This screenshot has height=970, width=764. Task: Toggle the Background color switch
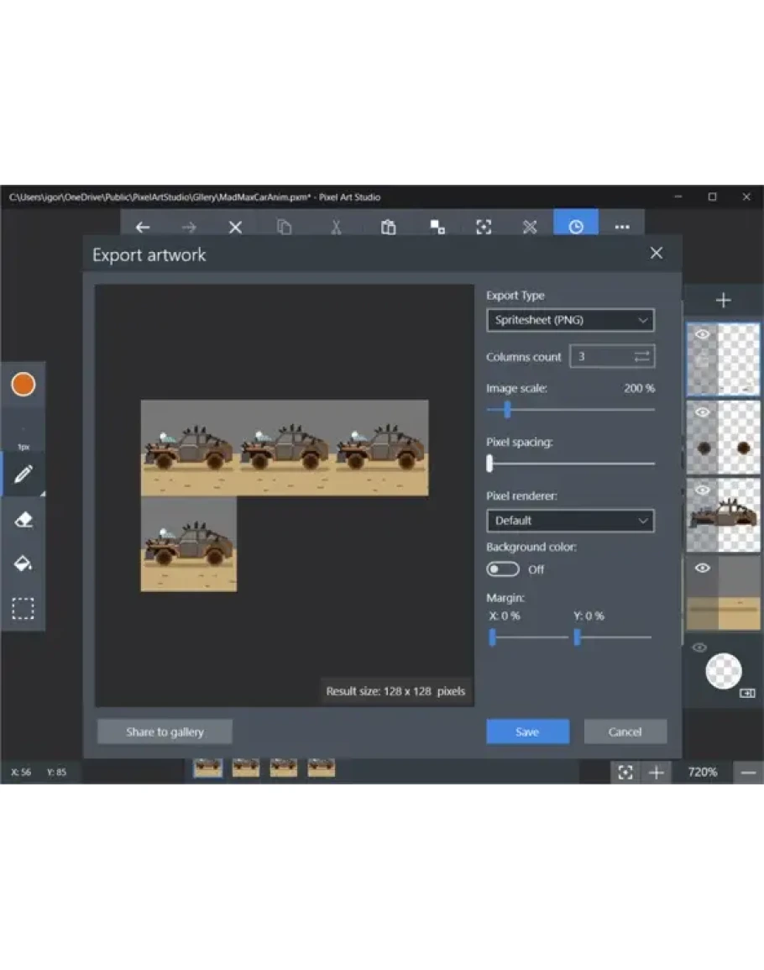tap(503, 569)
